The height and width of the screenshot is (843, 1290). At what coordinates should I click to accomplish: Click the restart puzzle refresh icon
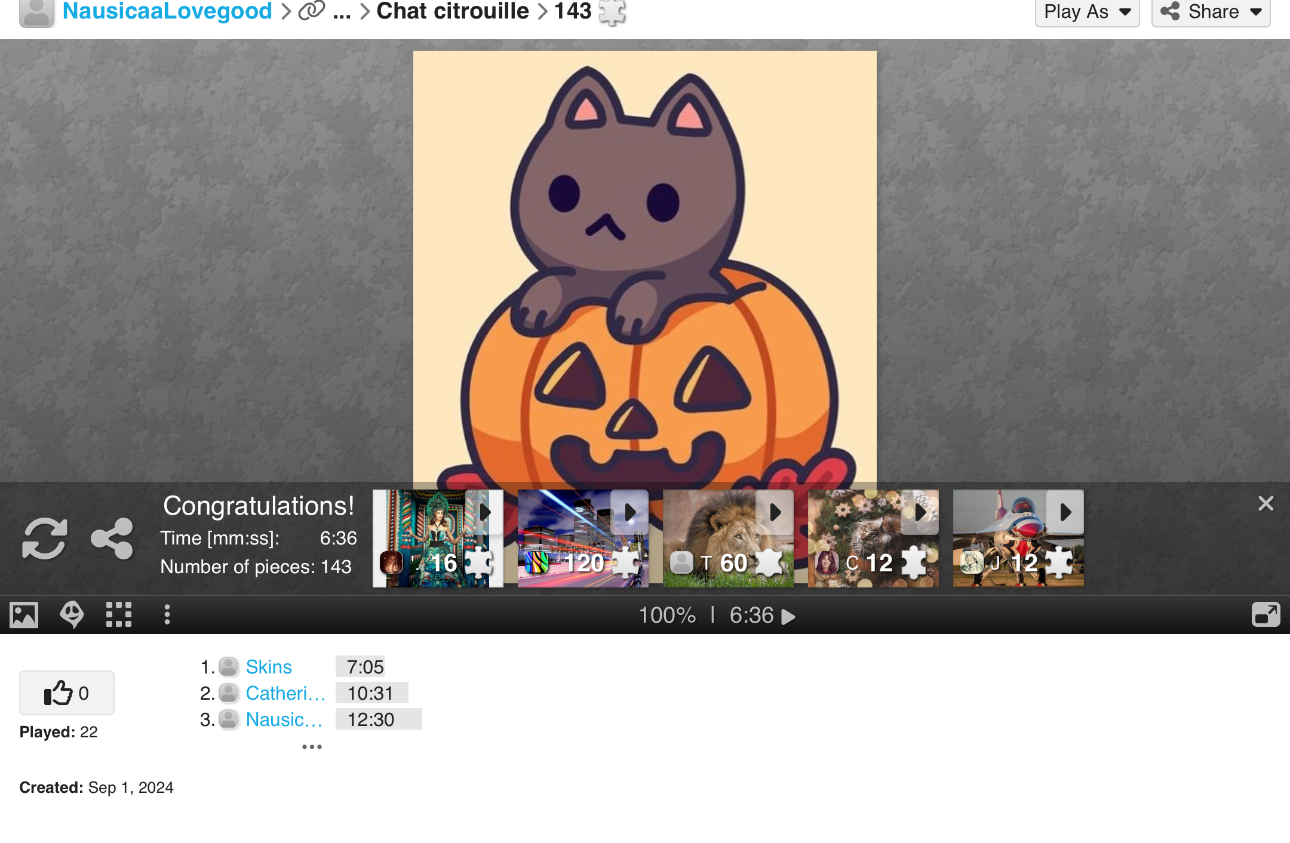[44, 539]
